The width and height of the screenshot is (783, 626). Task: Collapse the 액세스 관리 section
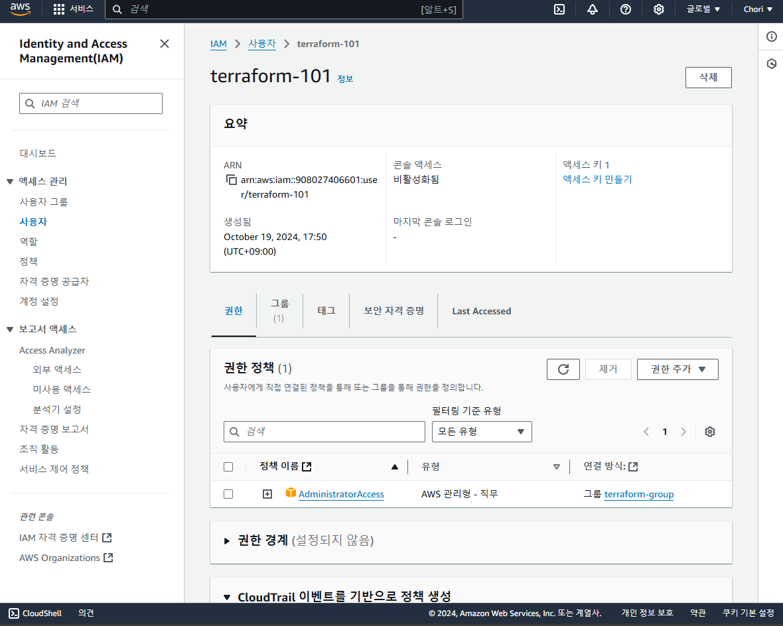coord(10,182)
